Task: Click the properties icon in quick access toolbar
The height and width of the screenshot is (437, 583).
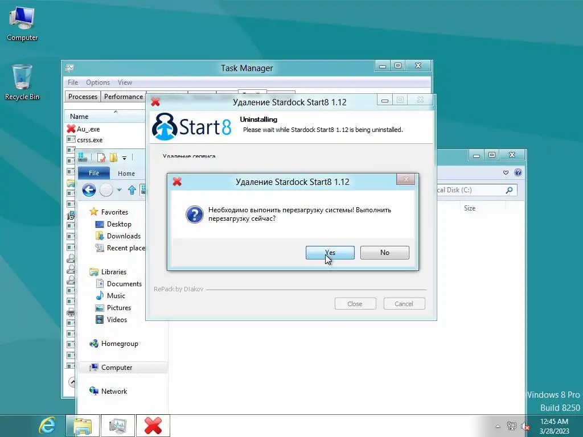Action: tap(101, 158)
